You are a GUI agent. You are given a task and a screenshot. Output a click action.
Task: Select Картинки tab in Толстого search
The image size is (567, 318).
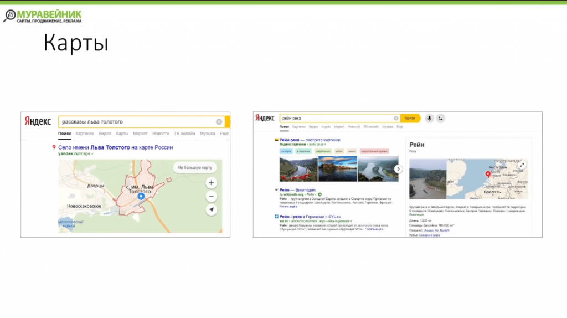(85, 134)
